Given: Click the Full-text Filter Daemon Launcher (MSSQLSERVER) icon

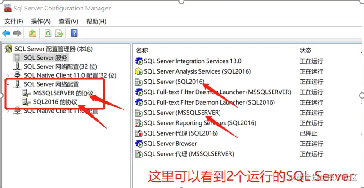Looking at the screenshot, I should [139, 92].
